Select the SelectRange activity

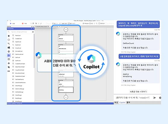click(x=18, y=85)
